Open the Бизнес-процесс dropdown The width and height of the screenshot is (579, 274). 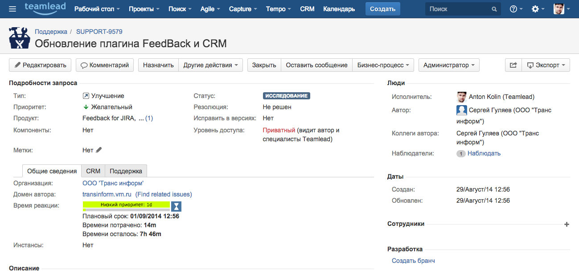click(383, 65)
